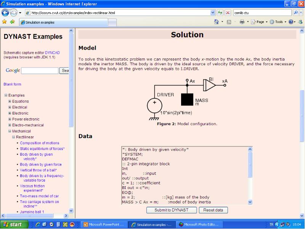Viewport: 305px width, 229px height.
Task: Open the Print options dropdown arrow
Action: coord(247,22)
